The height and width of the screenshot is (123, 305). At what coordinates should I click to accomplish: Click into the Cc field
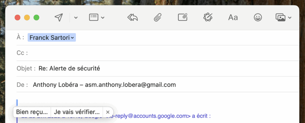[x=164, y=53]
